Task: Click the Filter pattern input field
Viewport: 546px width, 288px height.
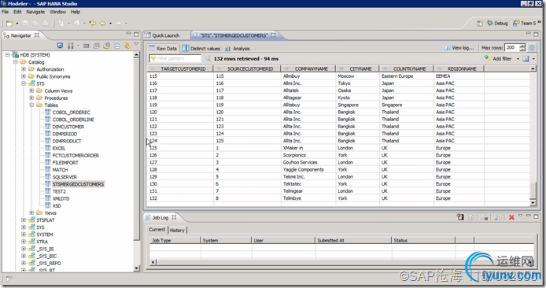Action: pos(175,58)
